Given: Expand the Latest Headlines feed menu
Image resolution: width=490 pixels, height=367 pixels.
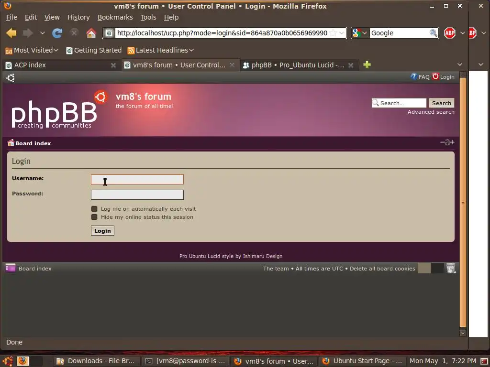Looking at the screenshot, I should [161, 50].
